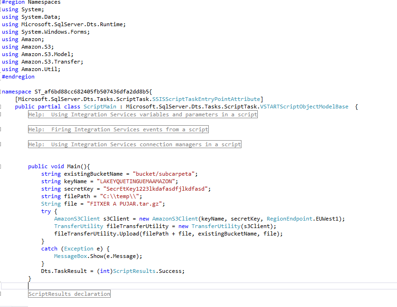Viewport: 397px width, 307px height.
Task: Click the 'using System.Data;' line
Action: click(x=31, y=17)
